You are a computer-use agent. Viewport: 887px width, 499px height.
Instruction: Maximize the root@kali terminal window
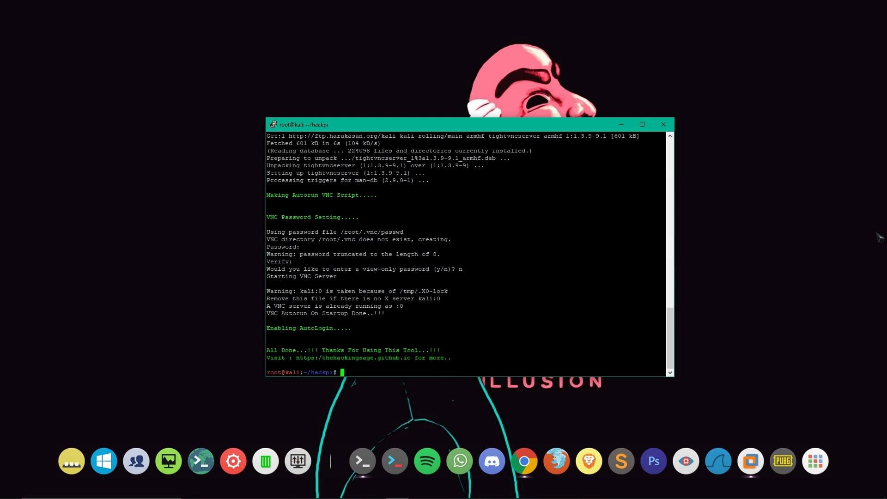click(642, 124)
